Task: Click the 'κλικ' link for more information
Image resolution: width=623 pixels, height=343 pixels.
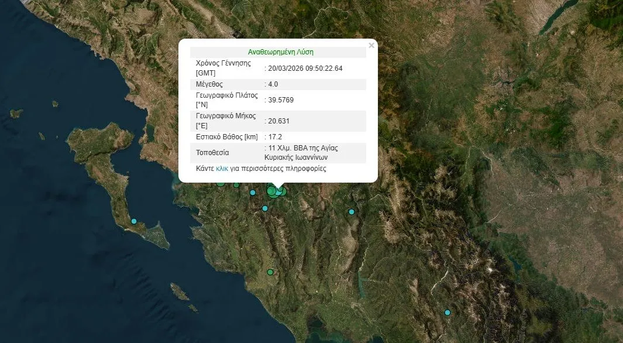Action: 222,169
